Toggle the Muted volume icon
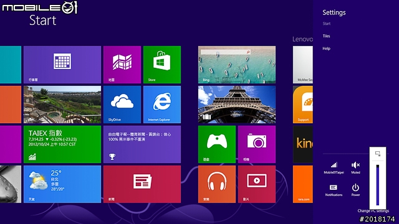The height and width of the screenshot is (224, 399). tap(355, 168)
